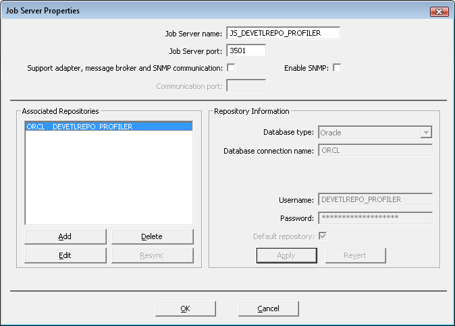The height and width of the screenshot is (326, 455).
Task: Click the Job Server name field
Action: pyautogui.click(x=283, y=33)
